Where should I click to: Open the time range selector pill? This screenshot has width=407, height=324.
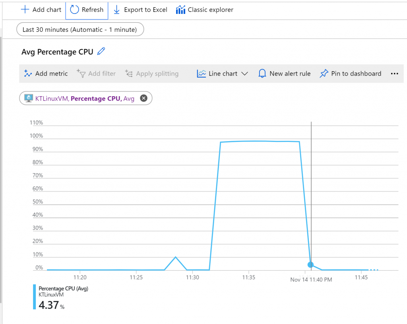80,29
